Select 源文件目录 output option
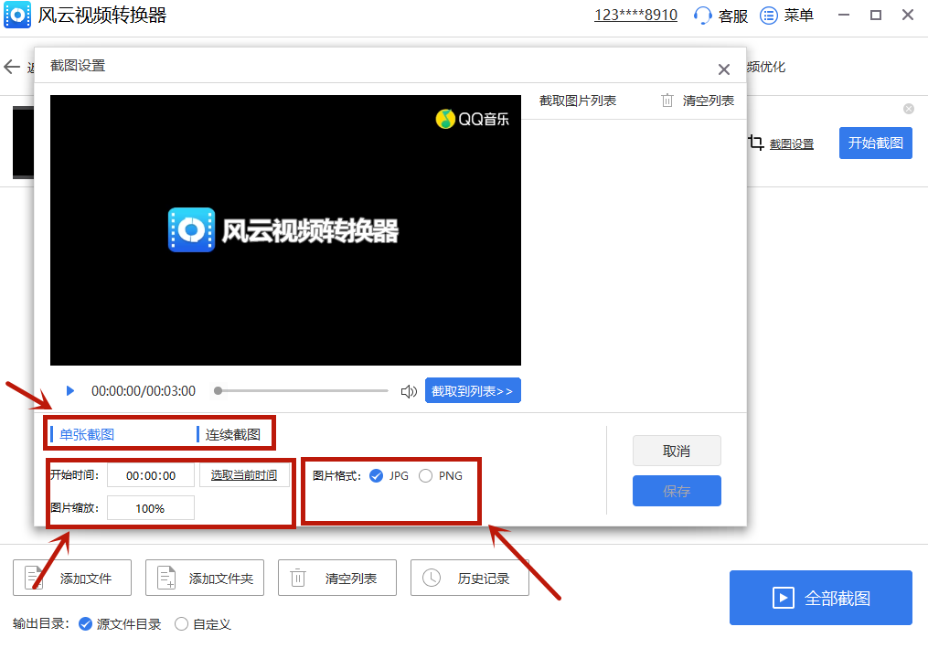Screen dimensions: 928x648 (85, 623)
